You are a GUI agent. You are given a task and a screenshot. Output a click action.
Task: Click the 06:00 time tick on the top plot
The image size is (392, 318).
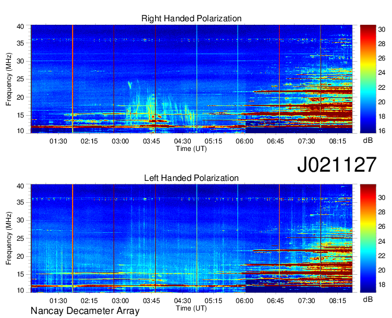(x=244, y=141)
